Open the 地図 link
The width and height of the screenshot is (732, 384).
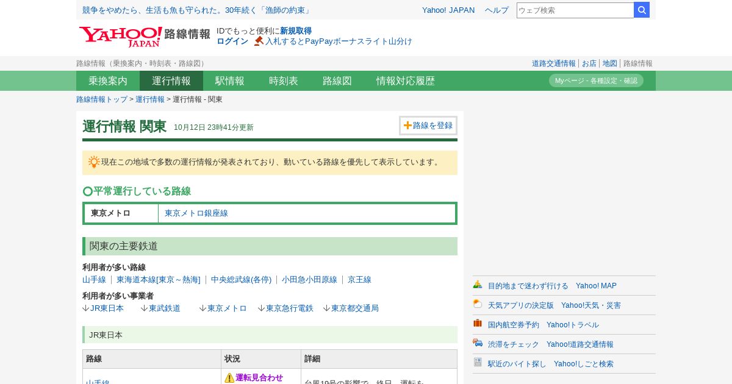tap(610, 63)
